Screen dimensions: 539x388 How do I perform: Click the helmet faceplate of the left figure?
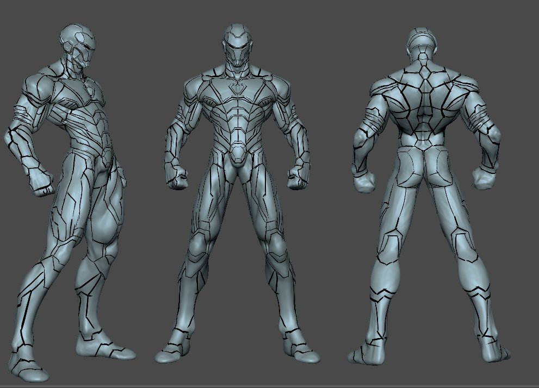pyautogui.click(x=84, y=55)
